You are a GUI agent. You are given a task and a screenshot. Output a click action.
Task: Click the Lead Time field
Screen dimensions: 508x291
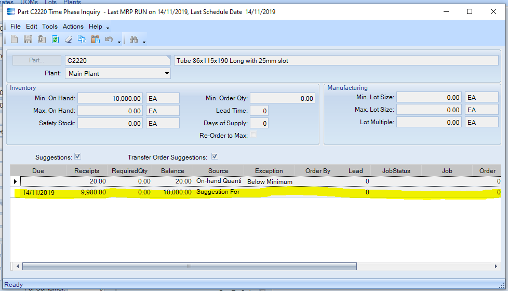259,111
